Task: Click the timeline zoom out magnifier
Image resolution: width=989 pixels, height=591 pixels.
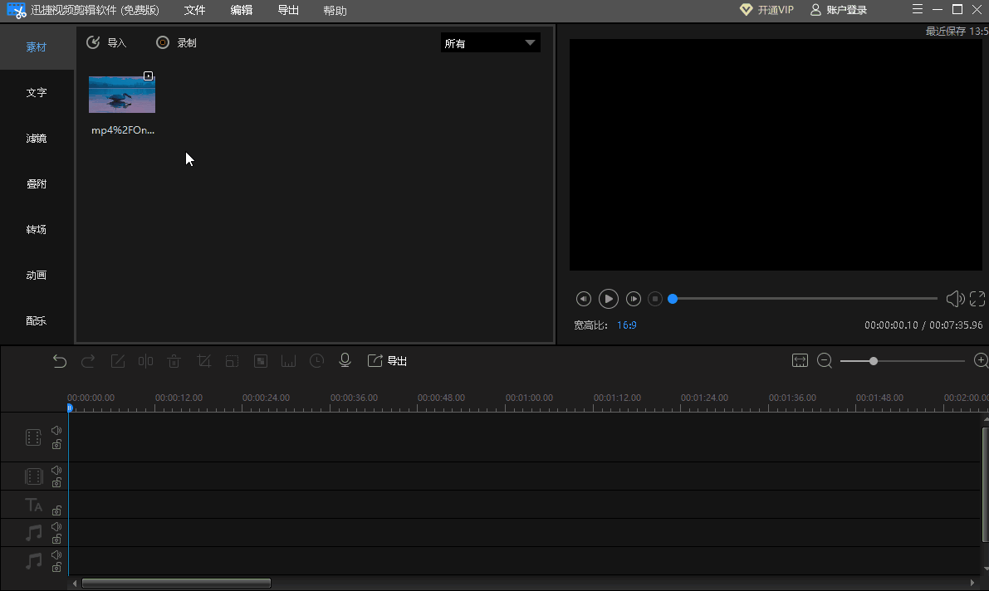Action: tap(825, 361)
